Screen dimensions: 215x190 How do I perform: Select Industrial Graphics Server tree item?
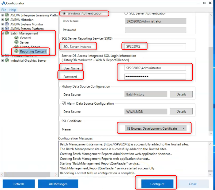28,60
